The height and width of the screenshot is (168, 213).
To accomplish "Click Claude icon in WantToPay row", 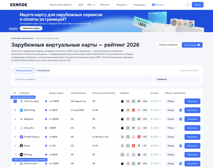I will (x=128, y=110).
